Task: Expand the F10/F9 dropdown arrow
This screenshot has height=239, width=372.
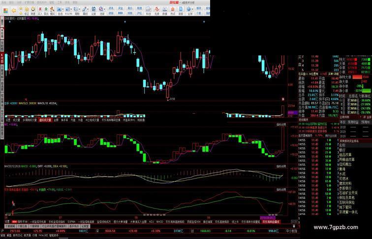Action: 71,9
